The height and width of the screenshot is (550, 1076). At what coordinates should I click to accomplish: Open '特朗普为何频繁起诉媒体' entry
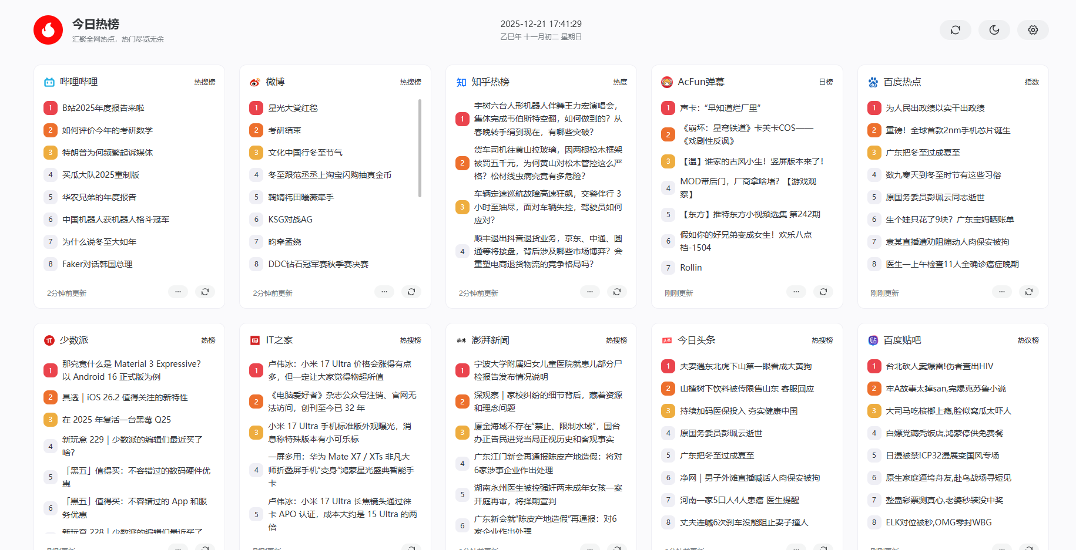pyautogui.click(x=108, y=153)
